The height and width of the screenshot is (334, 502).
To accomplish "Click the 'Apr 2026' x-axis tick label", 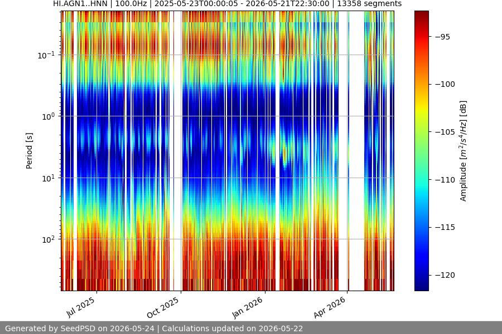I will 330,307.
